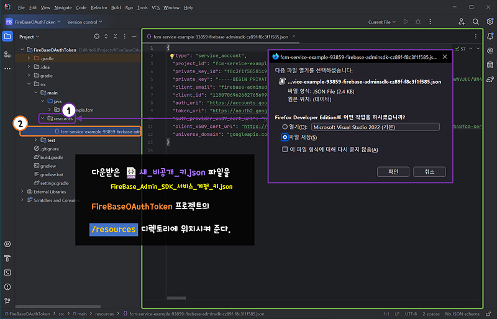The width and height of the screenshot is (497, 319).
Task: Open Version control dropdown
Action: [84, 22]
